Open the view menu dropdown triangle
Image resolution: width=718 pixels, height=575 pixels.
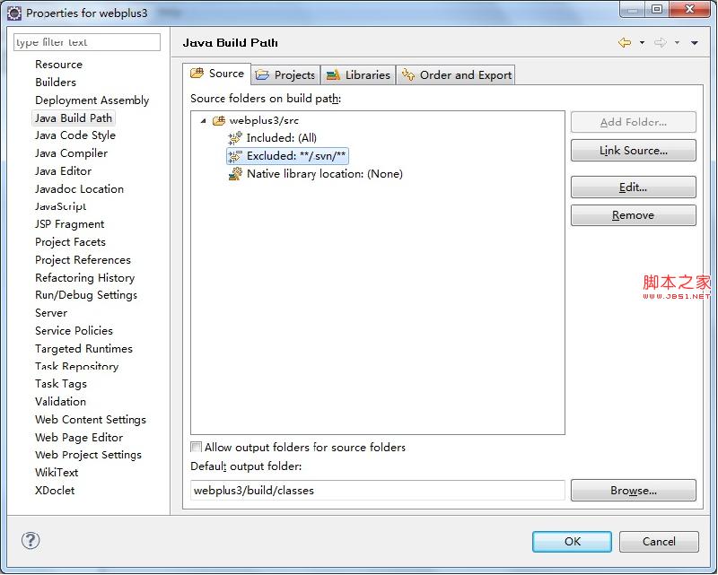coord(695,43)
